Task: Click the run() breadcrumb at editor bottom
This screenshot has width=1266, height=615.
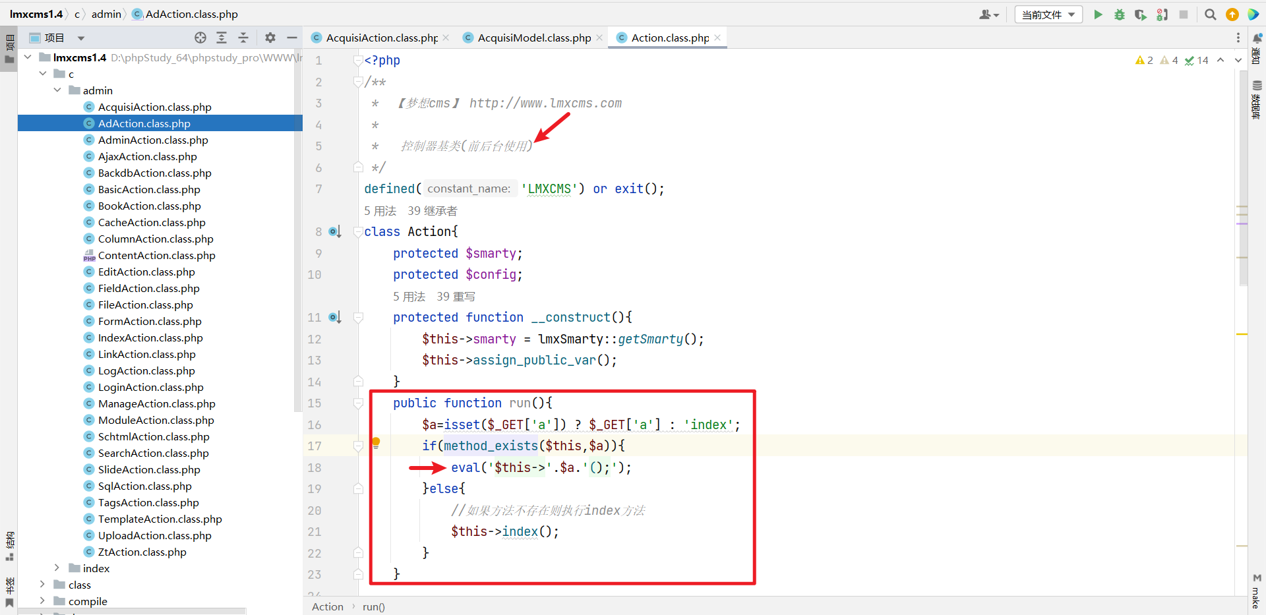Action: [x=374, y=606]
